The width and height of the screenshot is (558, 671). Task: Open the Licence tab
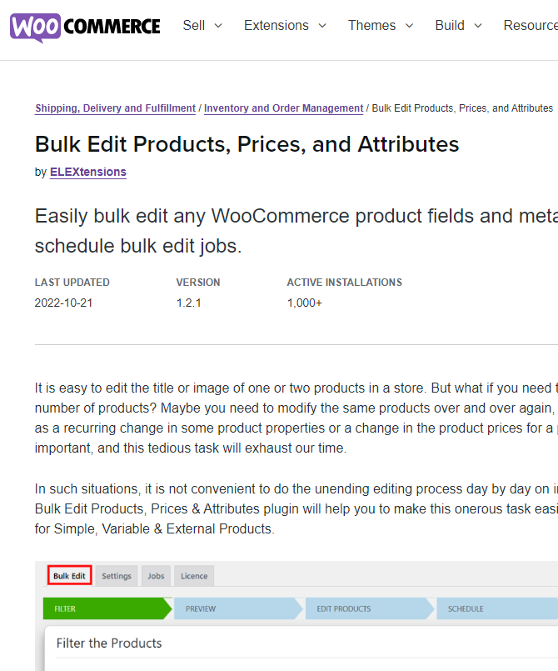[x=193, y=575]
